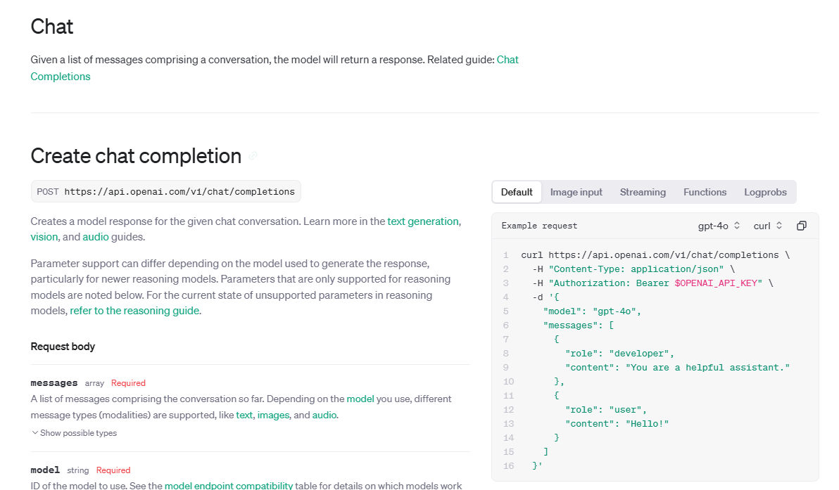Open the model endpoint compatibility link
839x490 pixels.
[x=229, y=485]
